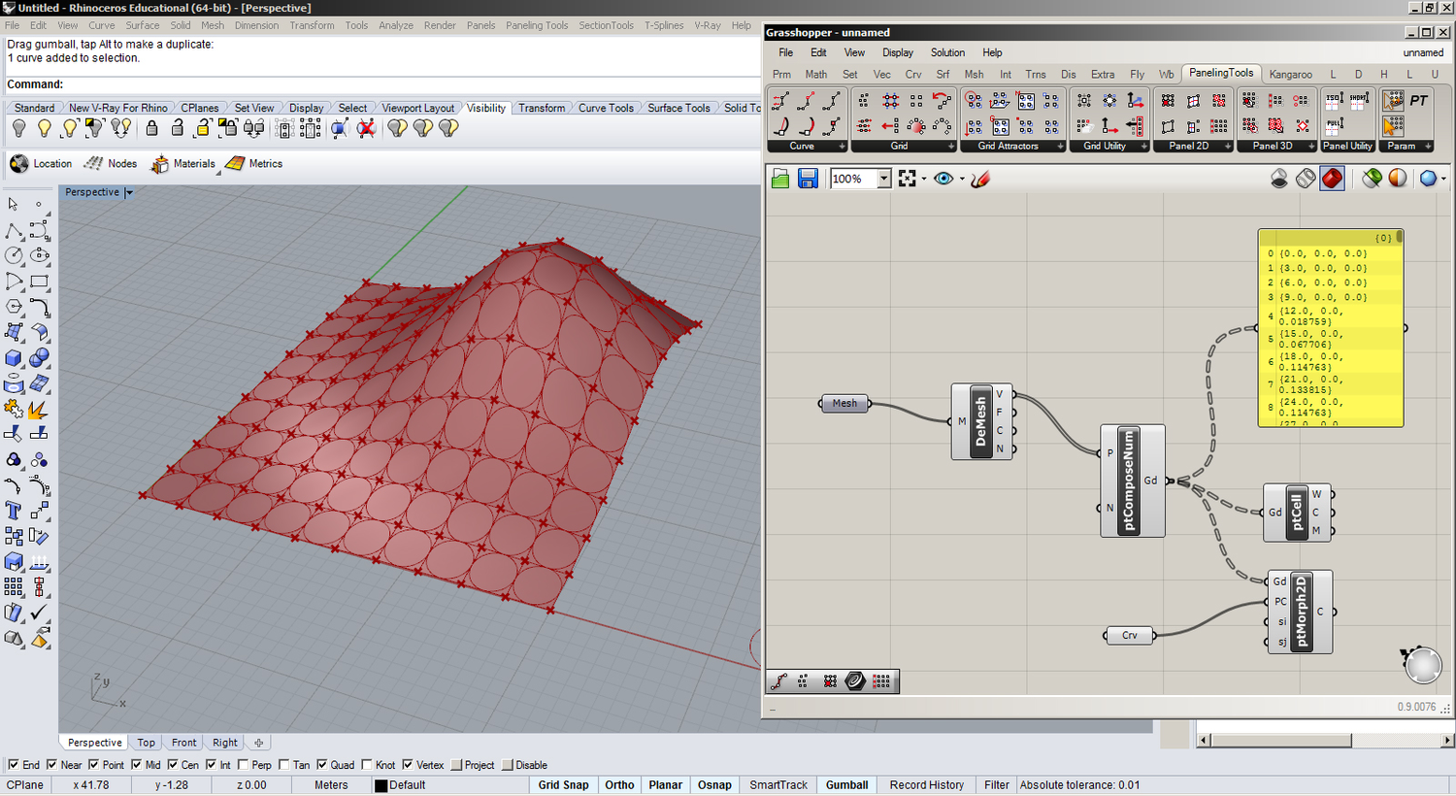Switch to the Kangaroo tab
The height and width of the screenshot is (796, 1456).
[x=1290, y=74]
